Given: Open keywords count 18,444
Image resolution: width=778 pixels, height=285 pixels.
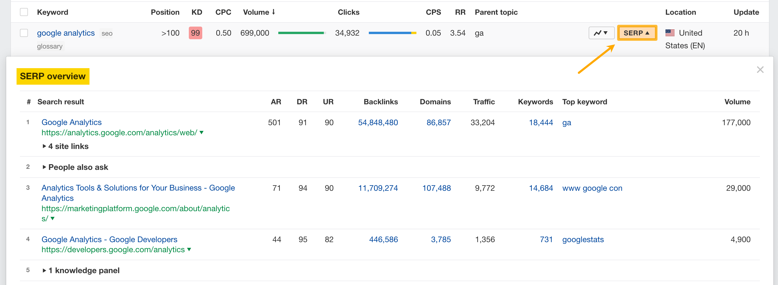Looking at the screenshot, I should coord(541,122).
